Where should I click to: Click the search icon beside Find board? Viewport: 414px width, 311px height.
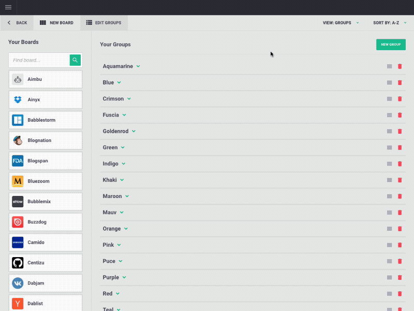tap(76, 60)
